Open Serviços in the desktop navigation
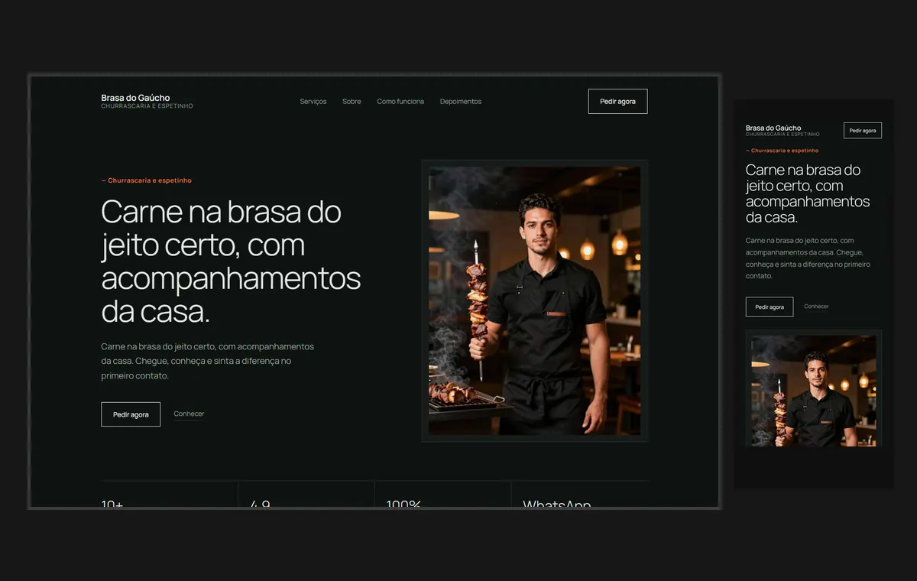This screenshot has height=581, width=917. (x=313, y=102)
